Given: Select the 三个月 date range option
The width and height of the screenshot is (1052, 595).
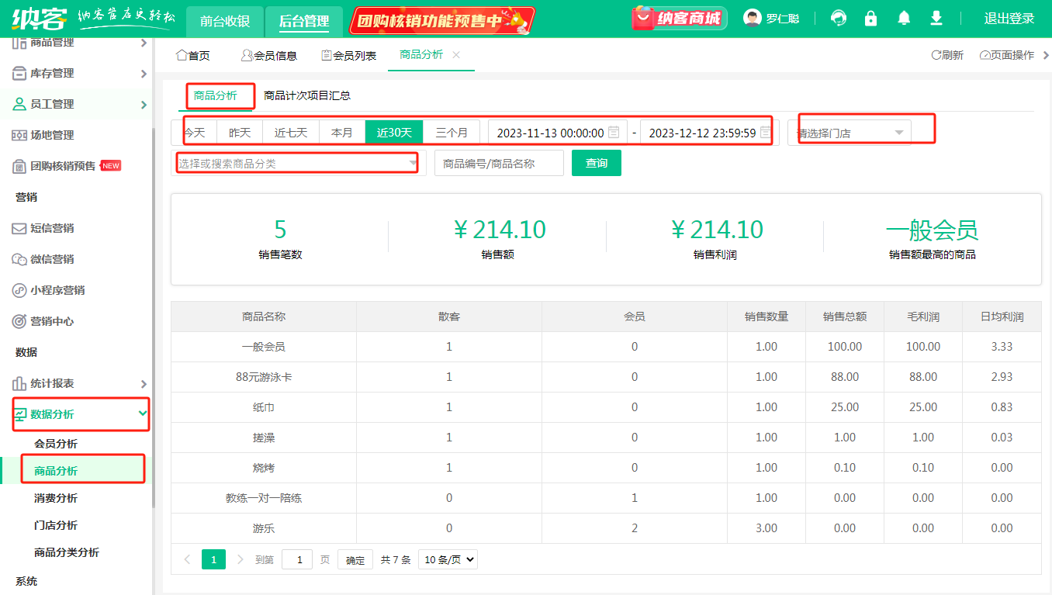Looking at the screenshot, I should coord(452,133).
